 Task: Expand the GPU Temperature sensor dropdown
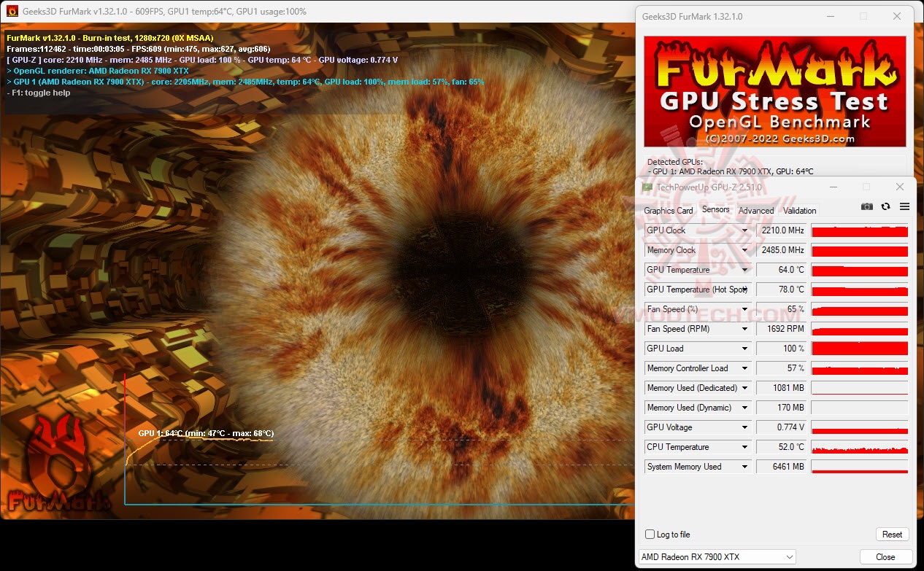pyautogui.click(x=744, y=270)
